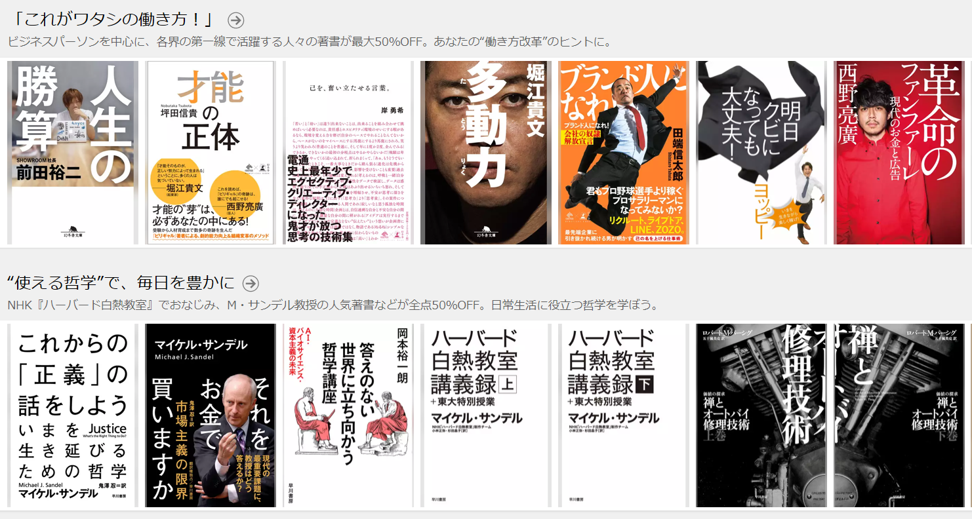Open the 岸勇希 book 己を、奮い立たせる言葉
The width and height of the screenshot is (972, 519).
point(348,153)
